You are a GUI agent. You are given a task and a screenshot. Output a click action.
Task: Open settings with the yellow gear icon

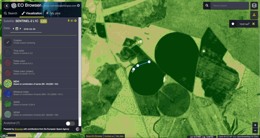coord(76,21)
